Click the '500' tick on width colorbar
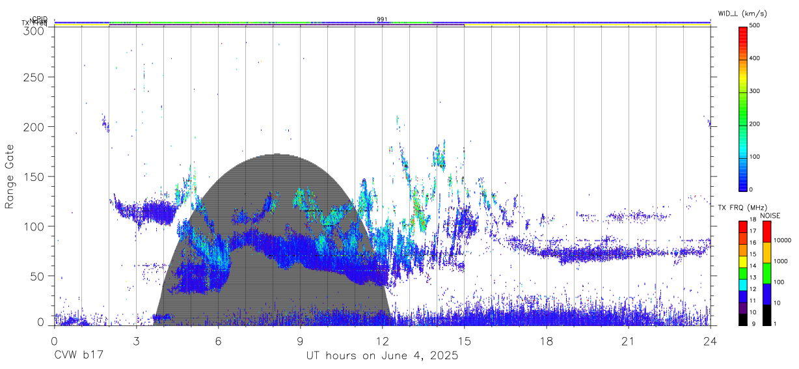Image resolution: width=799 pixels, height=369 pixels. pyautogui.click(x=755, y=25)
